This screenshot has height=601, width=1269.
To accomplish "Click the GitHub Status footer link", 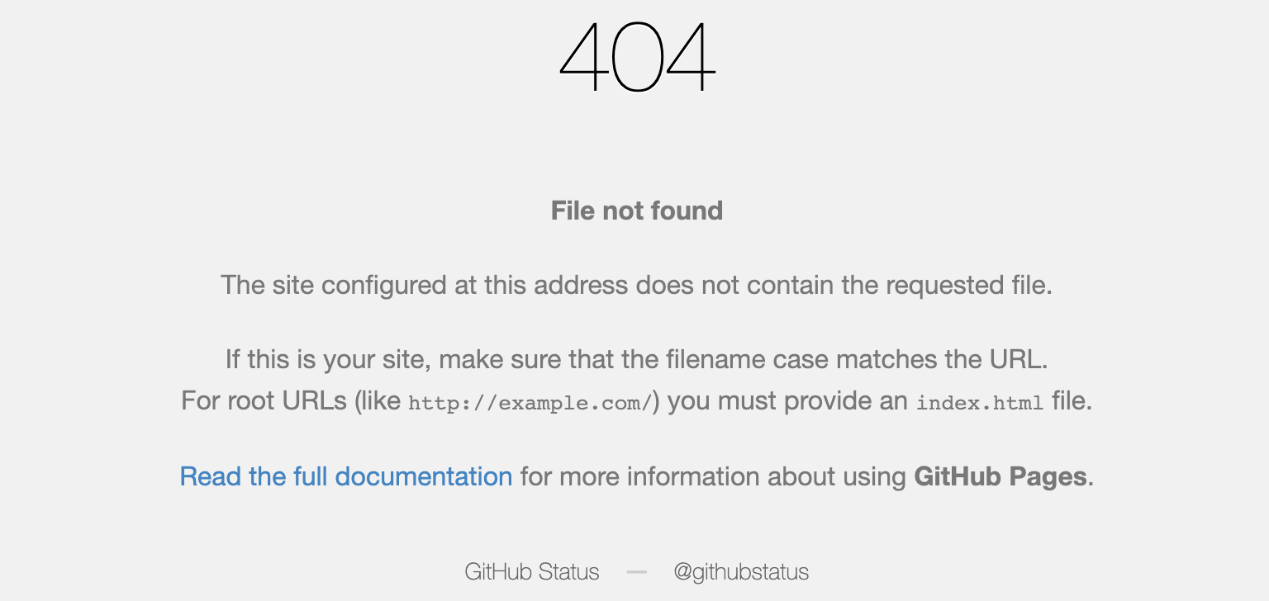I will coord(531,571).
